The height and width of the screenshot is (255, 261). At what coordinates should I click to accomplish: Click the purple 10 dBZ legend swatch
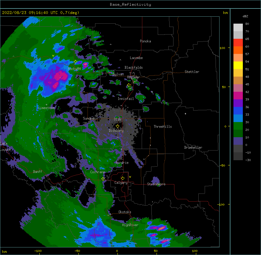(238, 141)
